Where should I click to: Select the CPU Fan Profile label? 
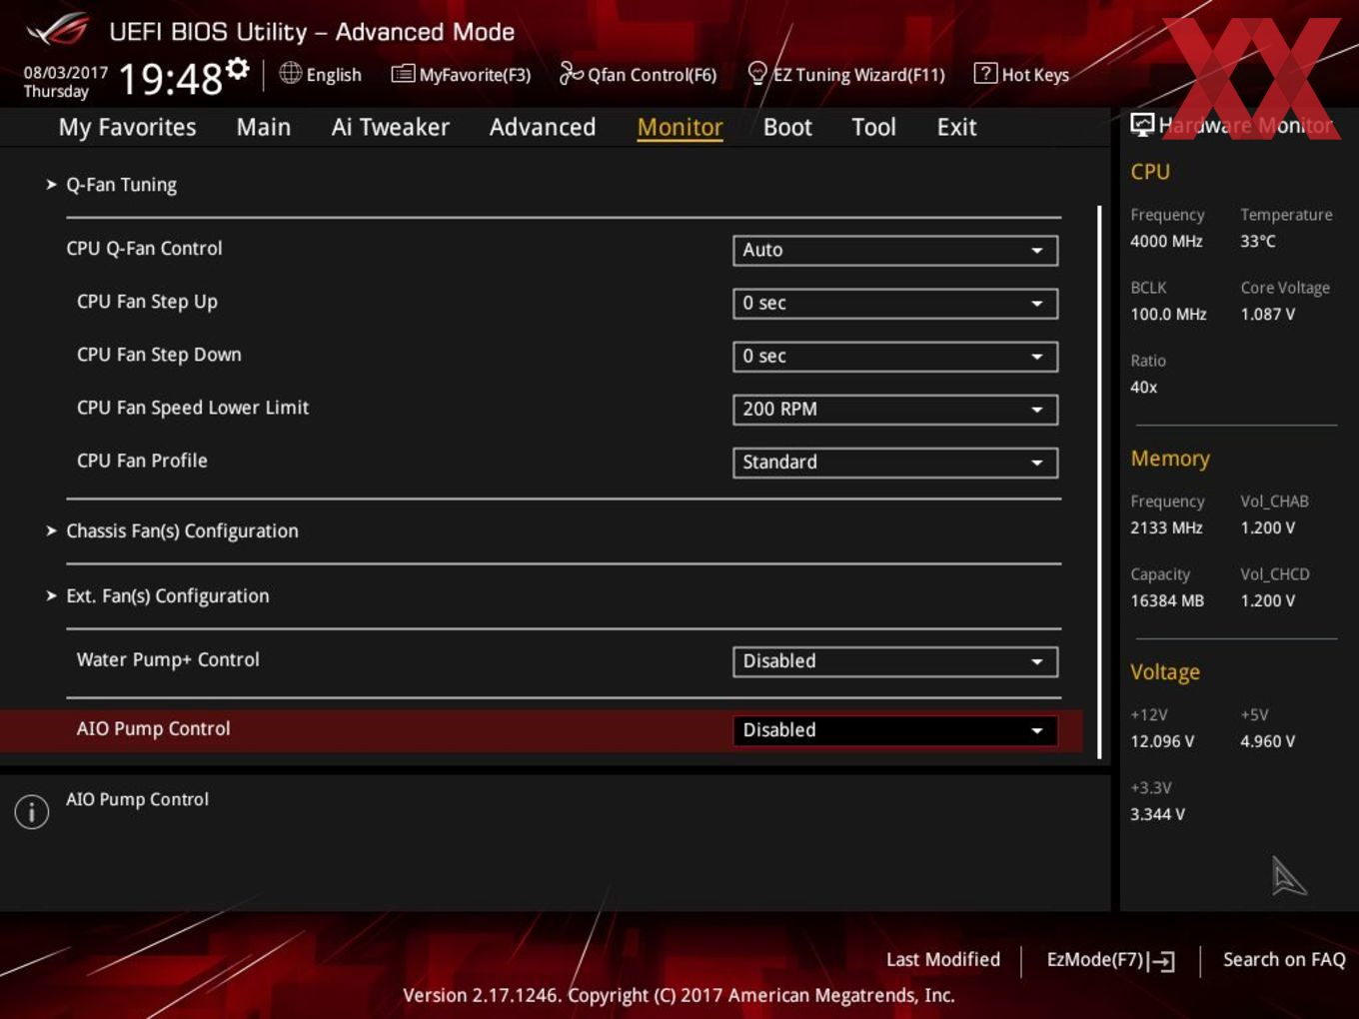pyautogui.click(x=142, y=461)
